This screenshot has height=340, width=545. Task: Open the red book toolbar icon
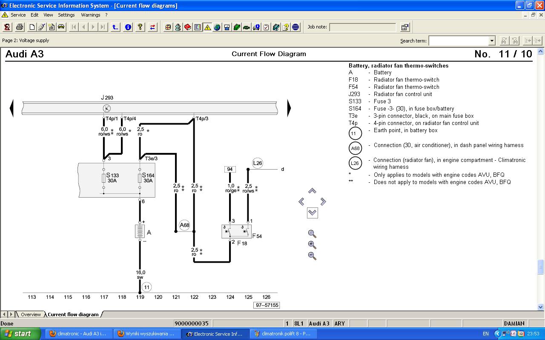(x=188, y=27)
